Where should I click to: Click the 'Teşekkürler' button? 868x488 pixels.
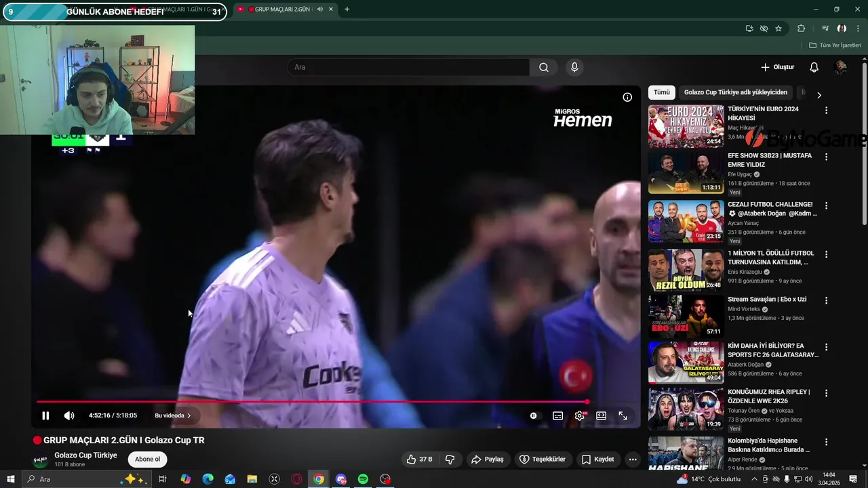click(x=542, y=459)
